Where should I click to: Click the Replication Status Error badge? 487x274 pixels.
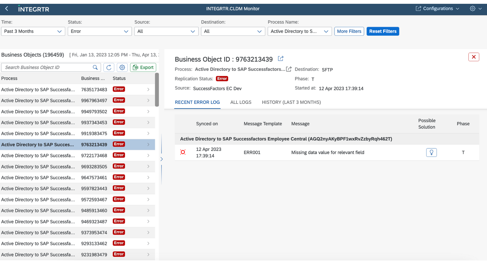(222, 79)
